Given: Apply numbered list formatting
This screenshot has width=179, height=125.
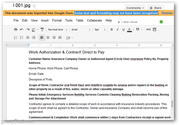Looking at the screenshot, I should click(16, 38).
